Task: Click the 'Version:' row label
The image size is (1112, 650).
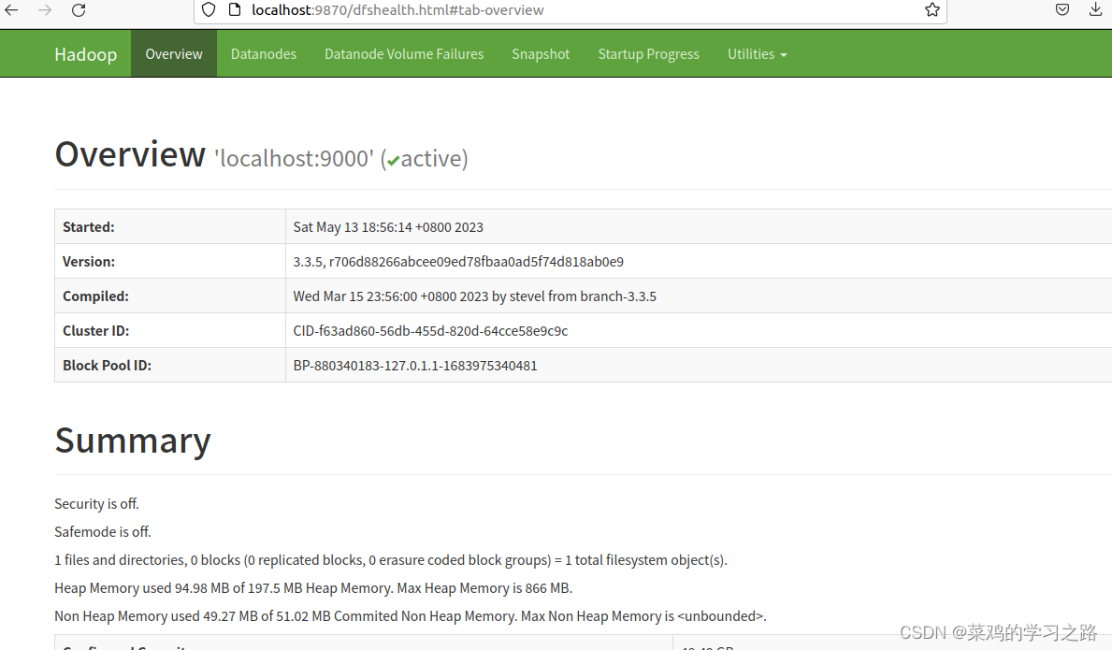Action: coord(89,262)
